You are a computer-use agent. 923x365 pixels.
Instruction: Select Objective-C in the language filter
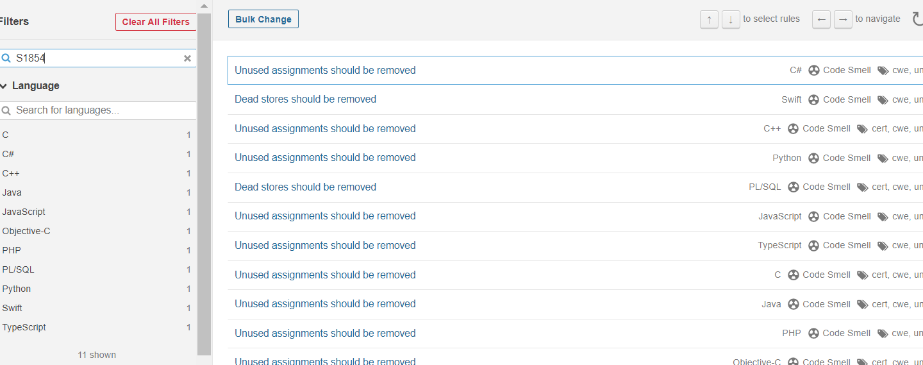pyautogui.click(x=26, y=231)
